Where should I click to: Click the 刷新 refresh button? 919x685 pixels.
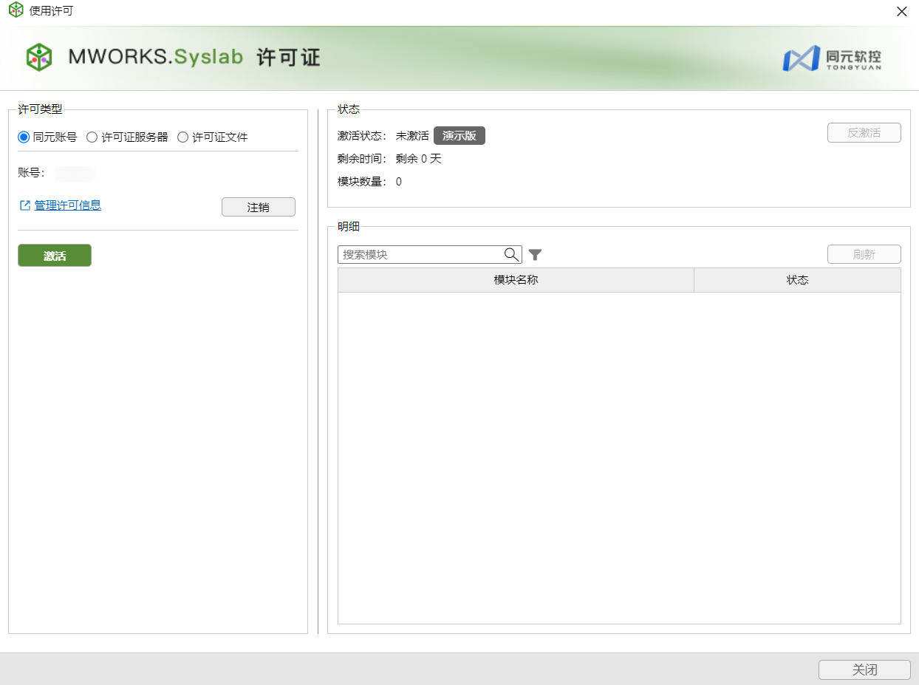[864, 254]
